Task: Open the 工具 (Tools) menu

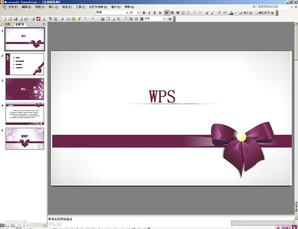Action: tap(80, 7)
